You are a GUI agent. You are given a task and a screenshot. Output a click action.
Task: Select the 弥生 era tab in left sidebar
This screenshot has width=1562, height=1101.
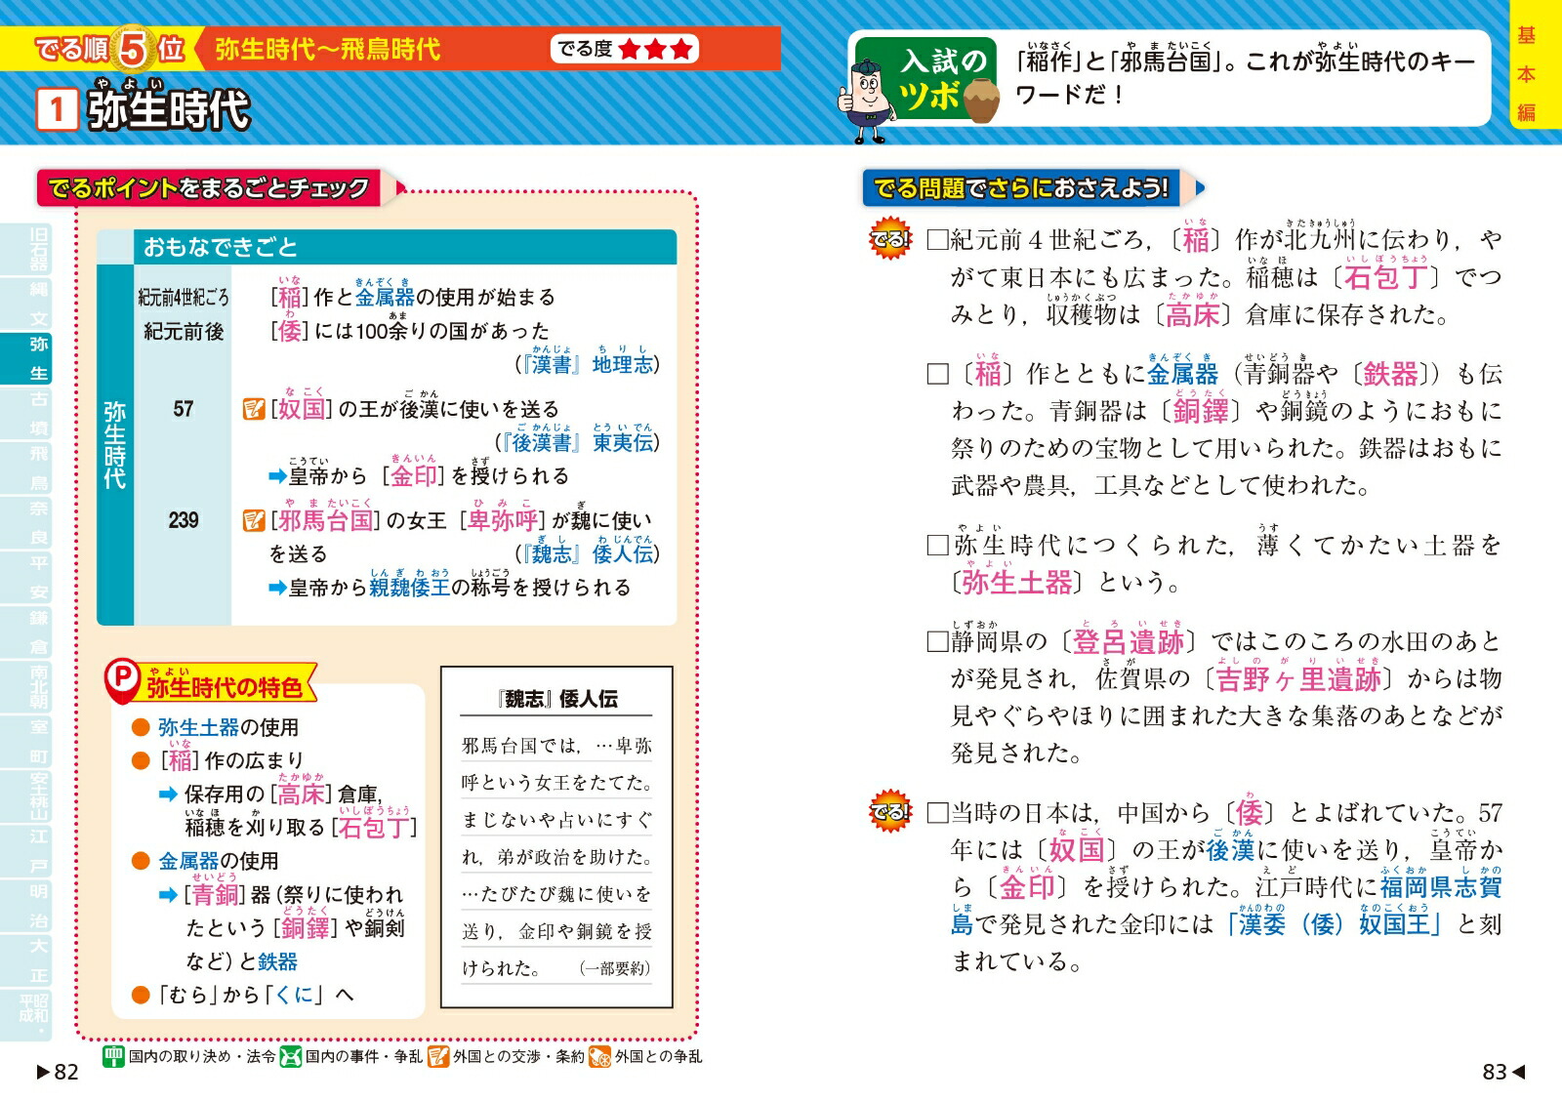click(38, 357)
